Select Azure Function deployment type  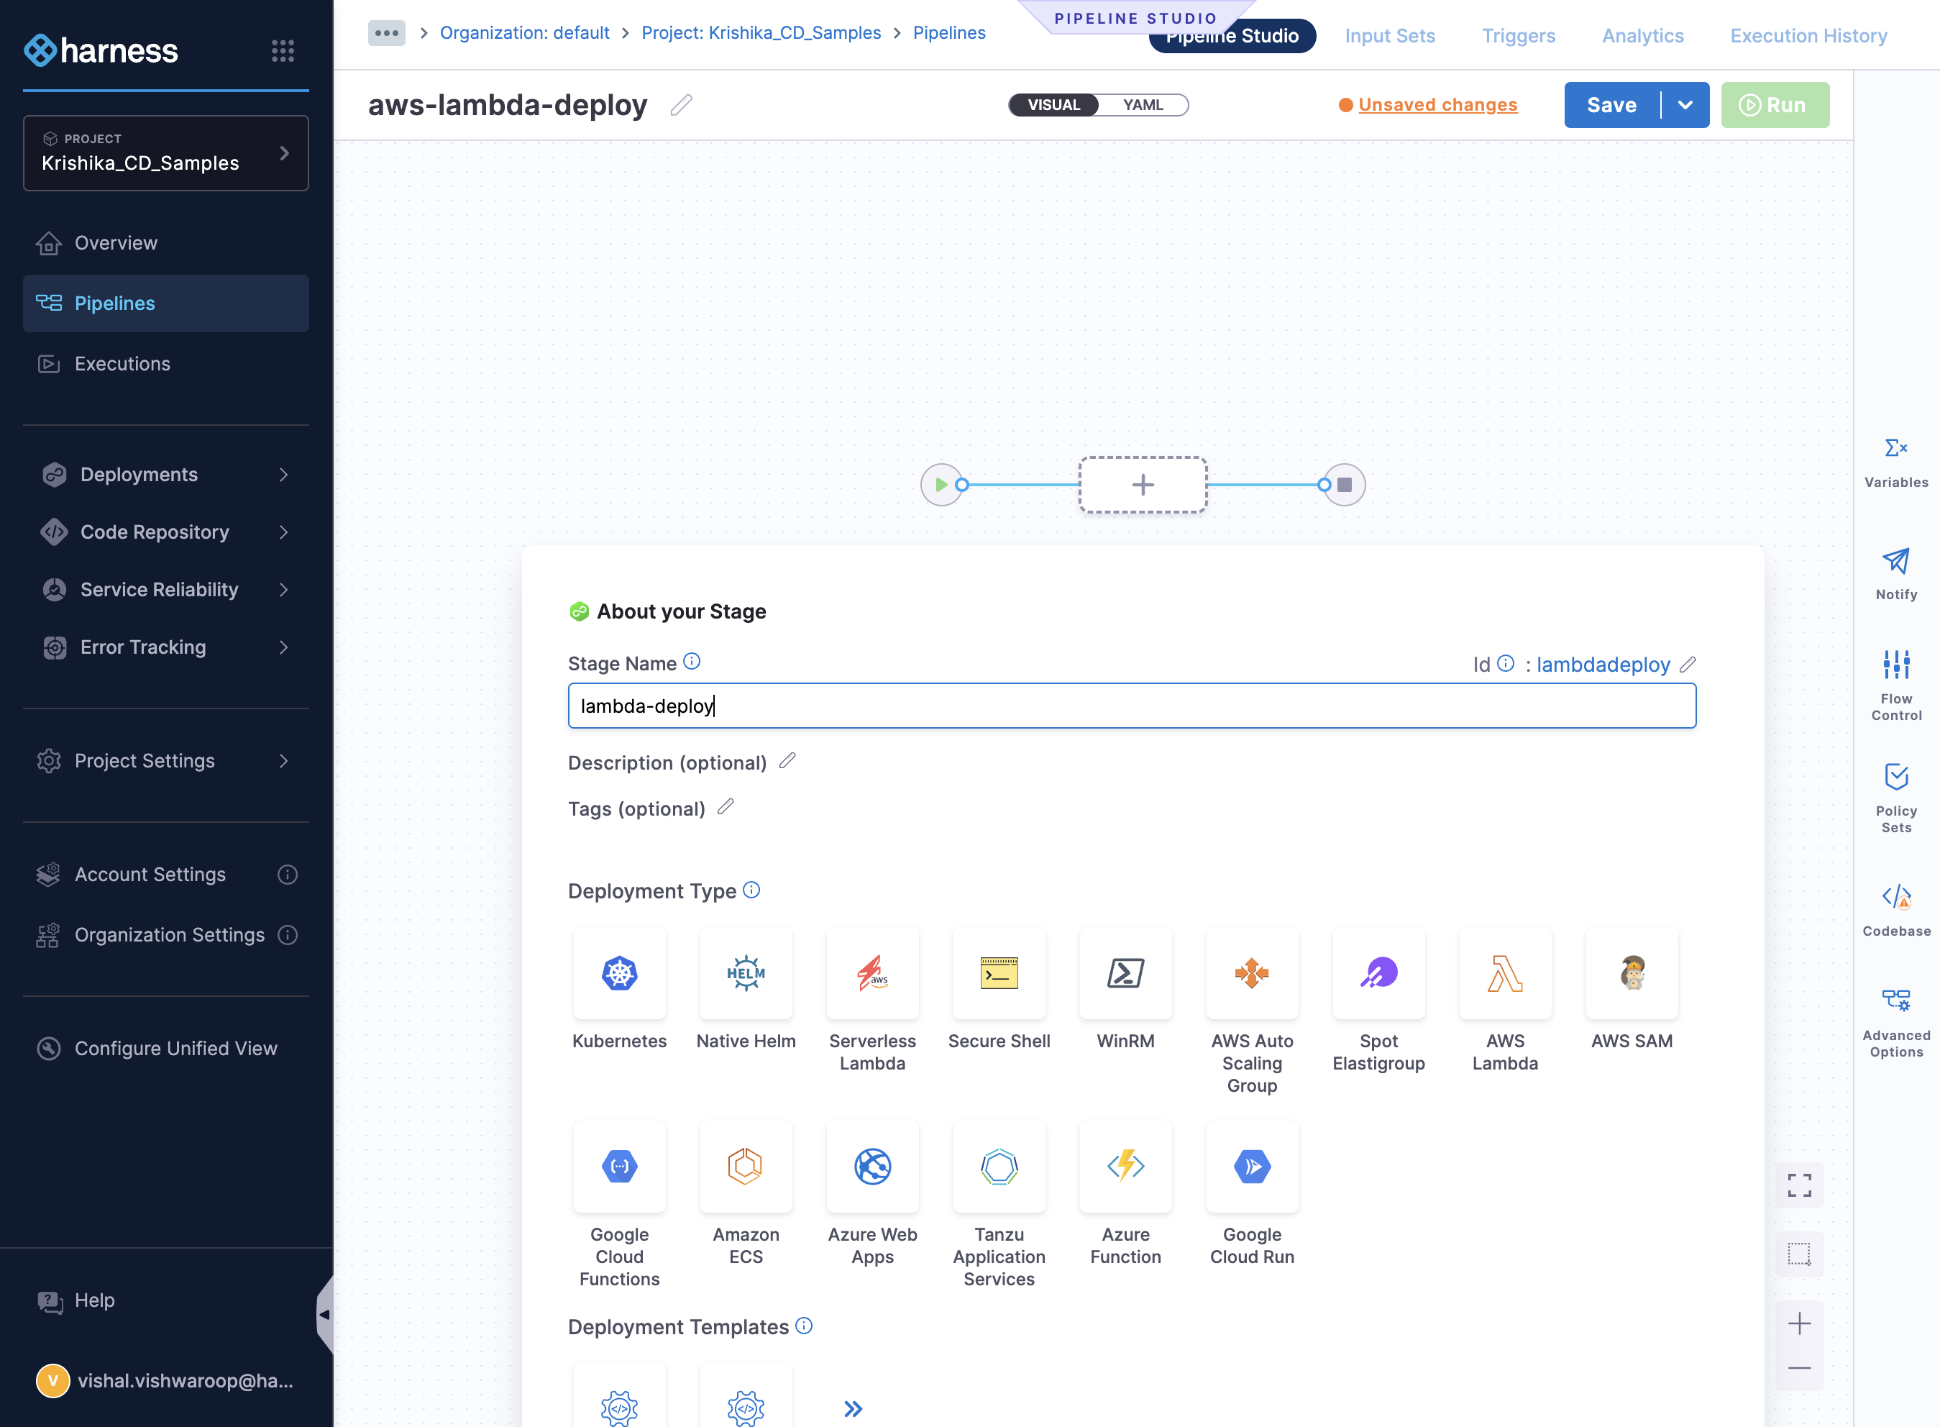(x=1126, y=1167)
